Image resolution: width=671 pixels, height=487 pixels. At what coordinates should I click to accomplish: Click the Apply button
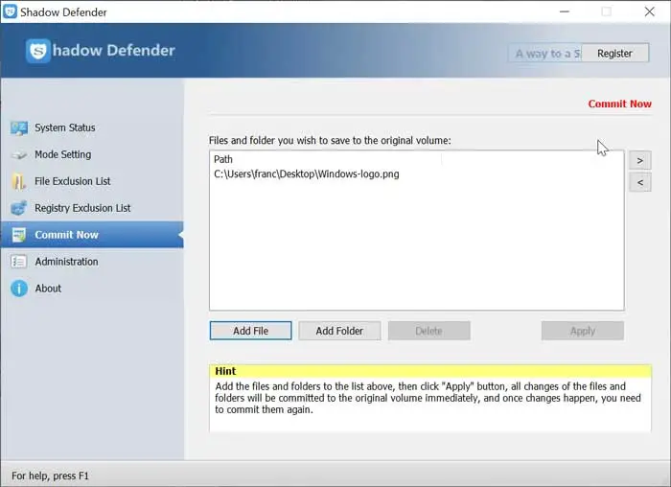583,331
